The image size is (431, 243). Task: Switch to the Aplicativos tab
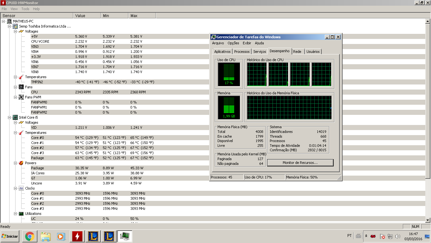(222, 52)
